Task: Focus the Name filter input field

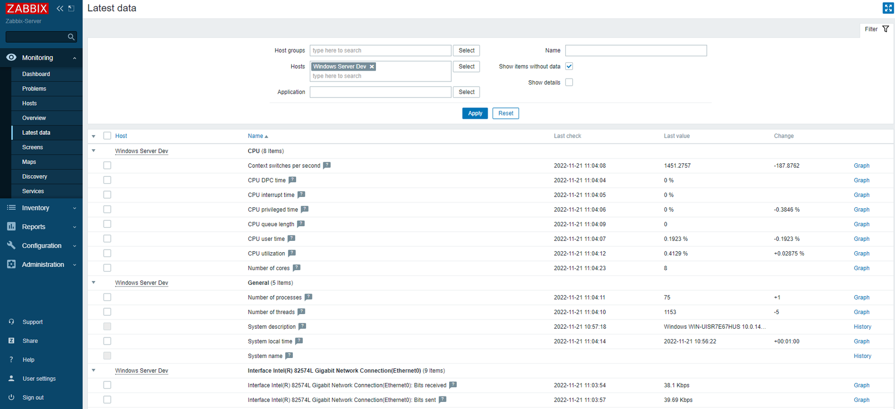Action: 636,50
